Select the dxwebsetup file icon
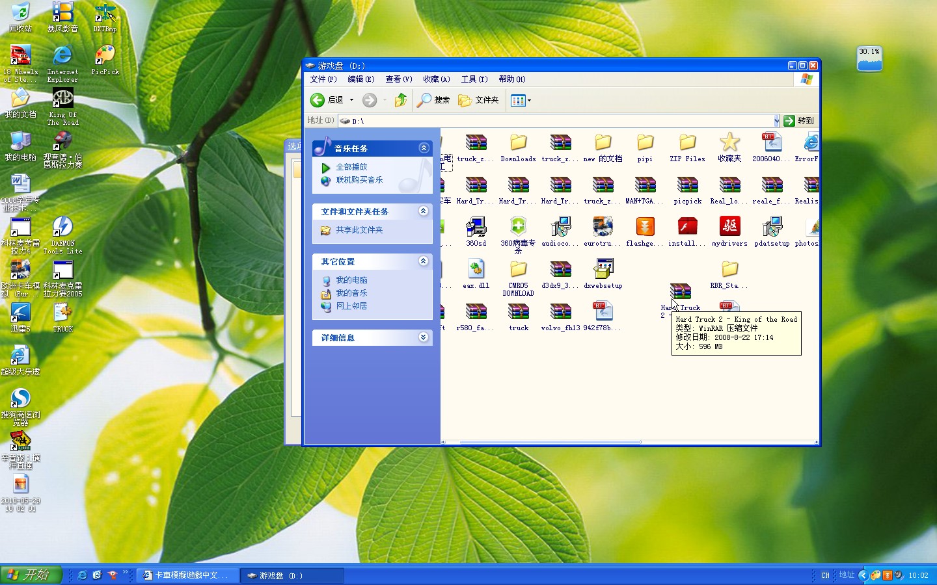Screen dimensions: 937x585 click(x=603, y=269)
